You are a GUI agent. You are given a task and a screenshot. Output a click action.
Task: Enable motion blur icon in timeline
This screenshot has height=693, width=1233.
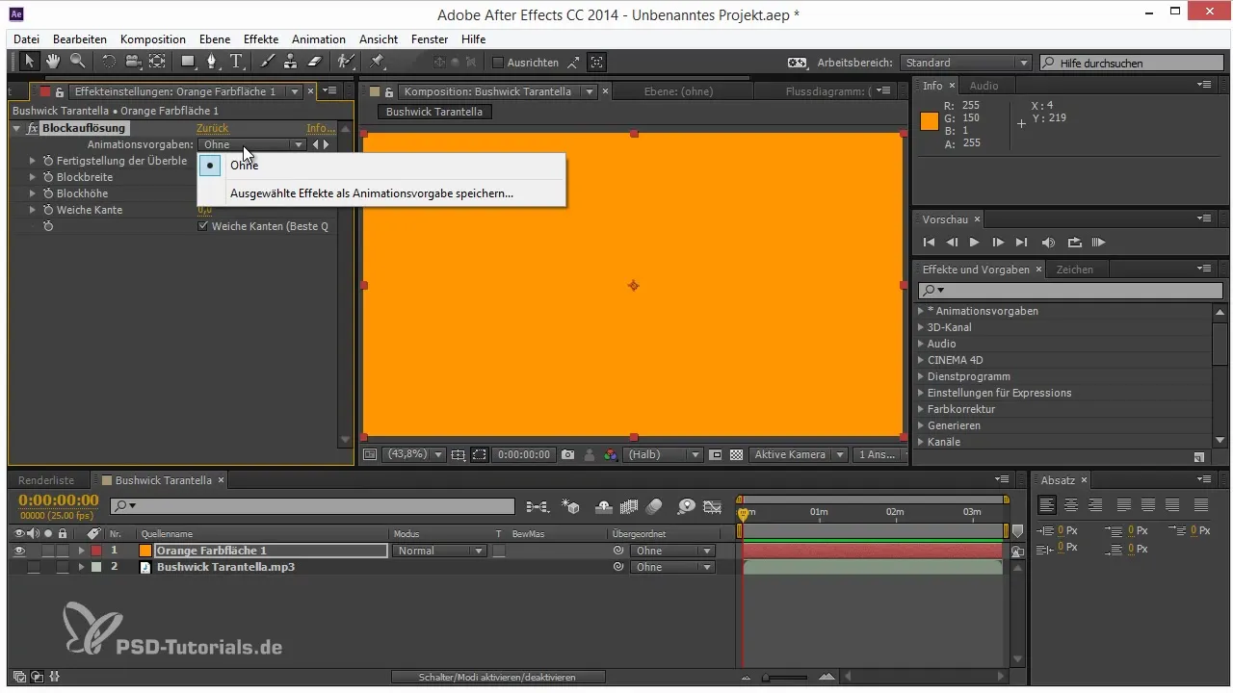[654, 505]
